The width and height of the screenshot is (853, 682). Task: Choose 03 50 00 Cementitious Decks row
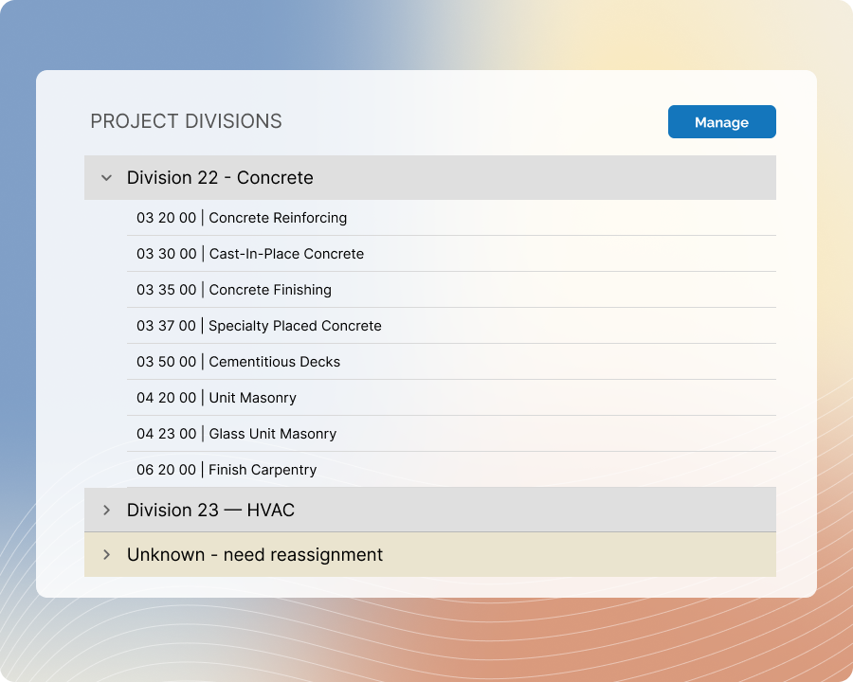pos(451,362)
